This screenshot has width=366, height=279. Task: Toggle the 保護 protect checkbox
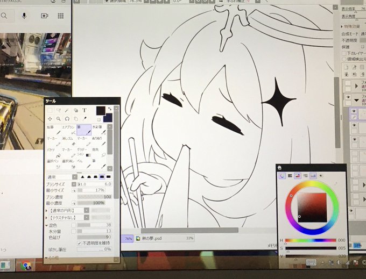click(362, 47)
